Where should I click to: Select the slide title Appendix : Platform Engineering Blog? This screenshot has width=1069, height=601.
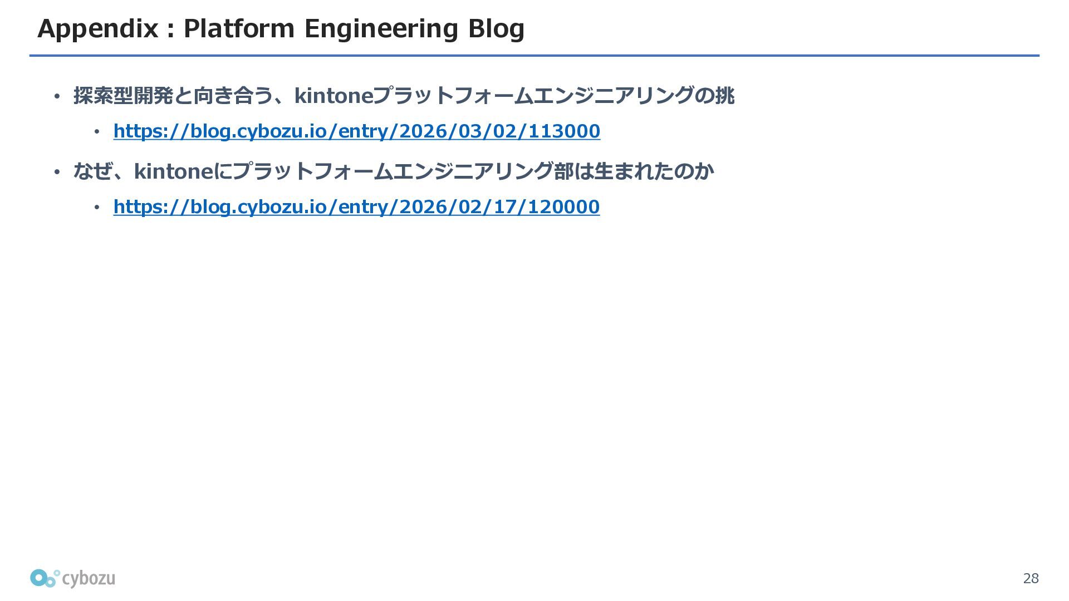pos(281,28)
